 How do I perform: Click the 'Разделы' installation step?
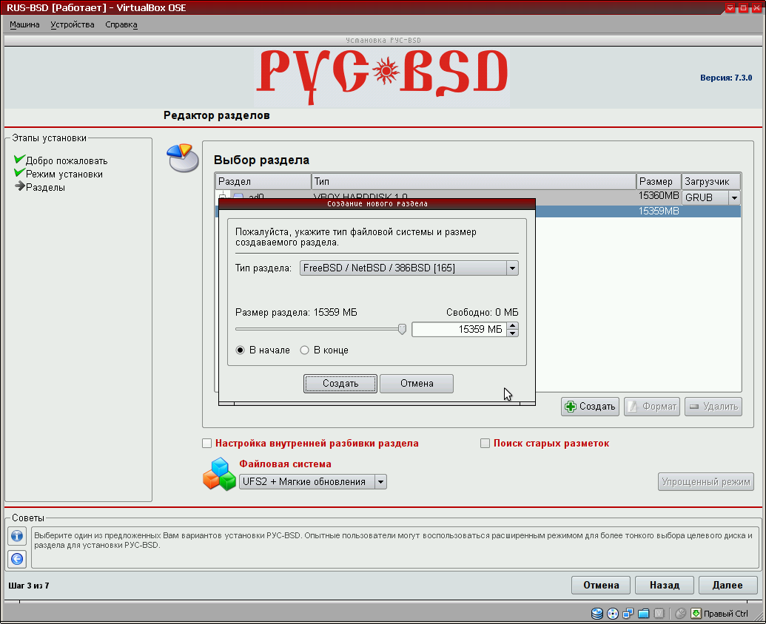point(45,187)
